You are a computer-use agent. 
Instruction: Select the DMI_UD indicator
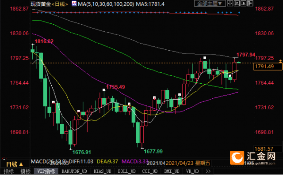point(172,171)
